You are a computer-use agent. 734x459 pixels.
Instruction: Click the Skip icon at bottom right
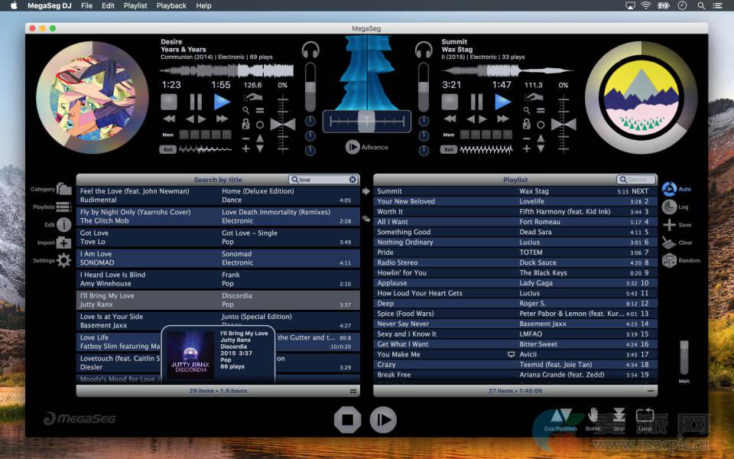point(619,417)
